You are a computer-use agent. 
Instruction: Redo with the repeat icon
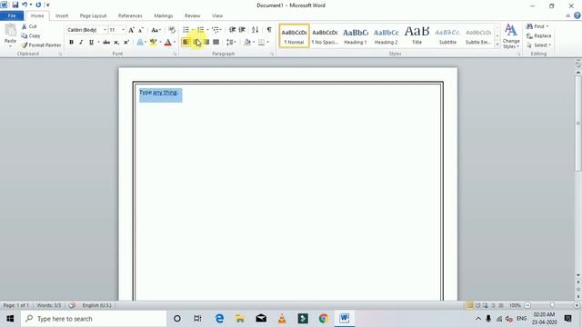[38, 5]
